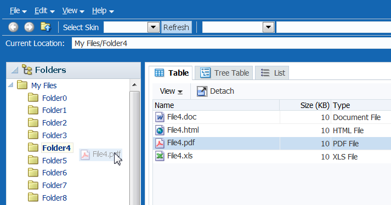391x205 pixels.
Task: Click the List tab lines icon
Action: [x=265, y=73]
